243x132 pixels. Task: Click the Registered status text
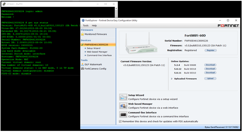pos(190,50)
